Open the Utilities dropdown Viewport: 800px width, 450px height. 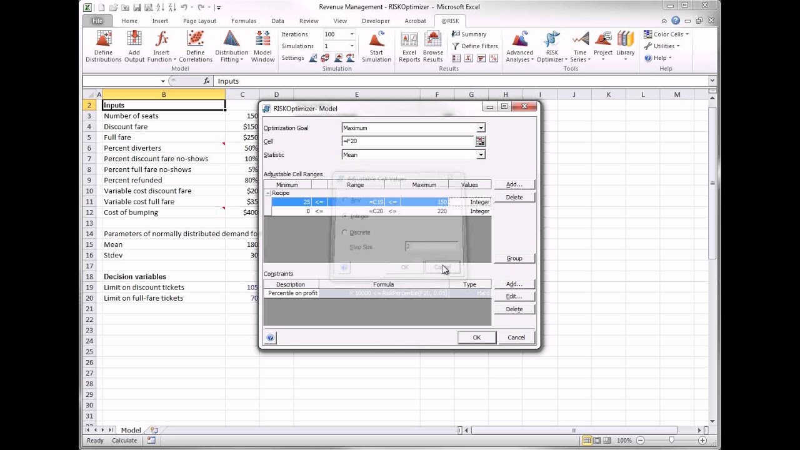(663, 46)
